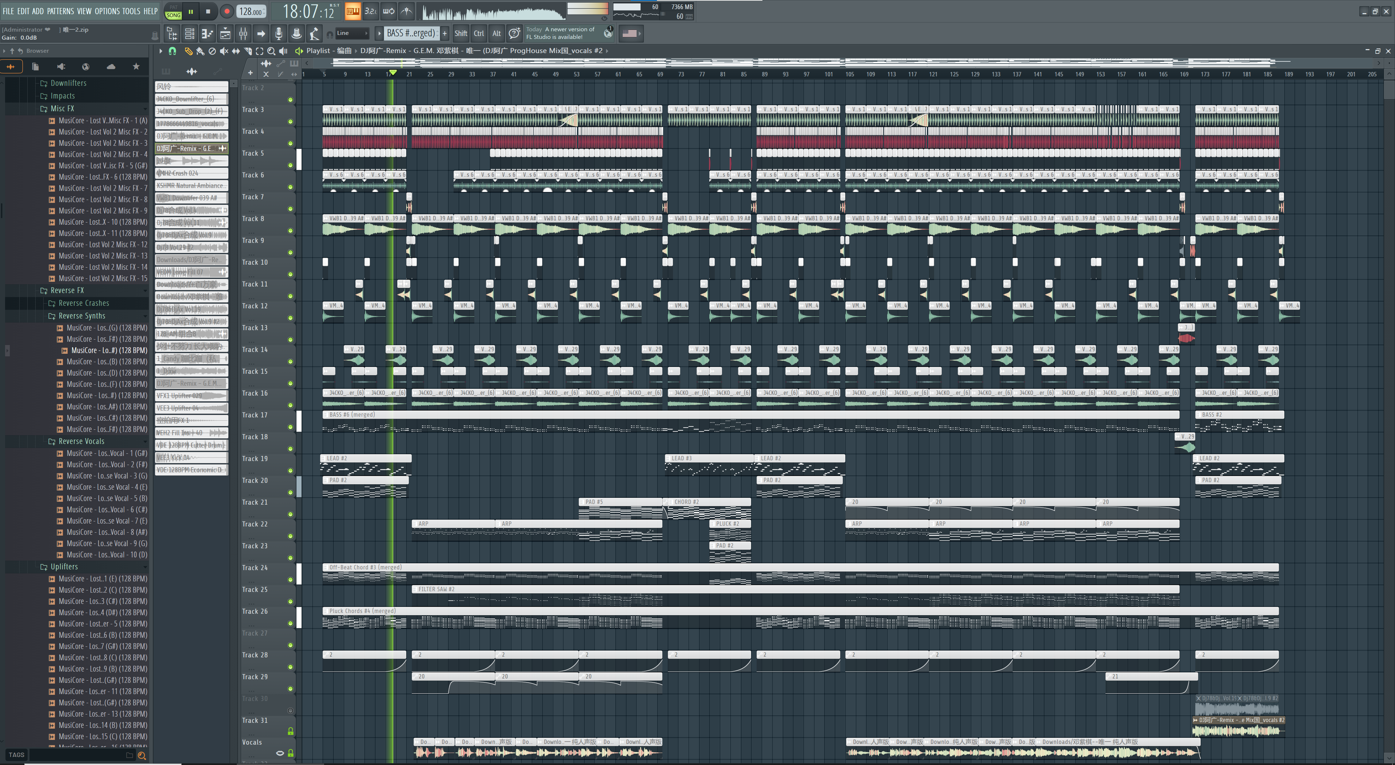Open the playlist options arrow menu

coord(160,51)
